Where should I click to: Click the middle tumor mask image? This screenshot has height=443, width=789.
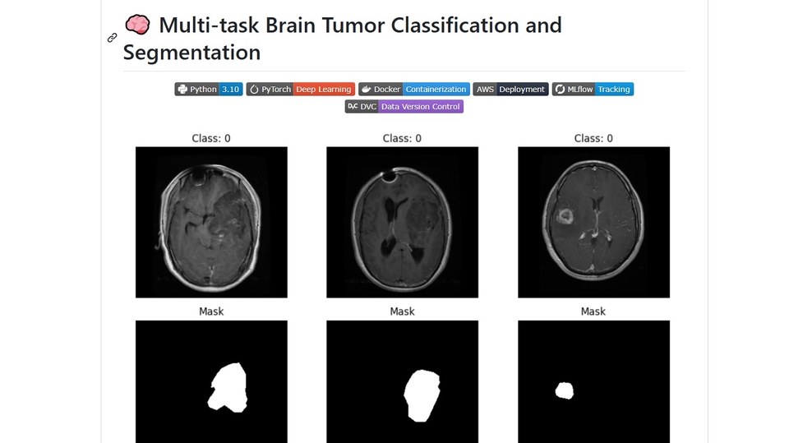[x=402, y=382]
